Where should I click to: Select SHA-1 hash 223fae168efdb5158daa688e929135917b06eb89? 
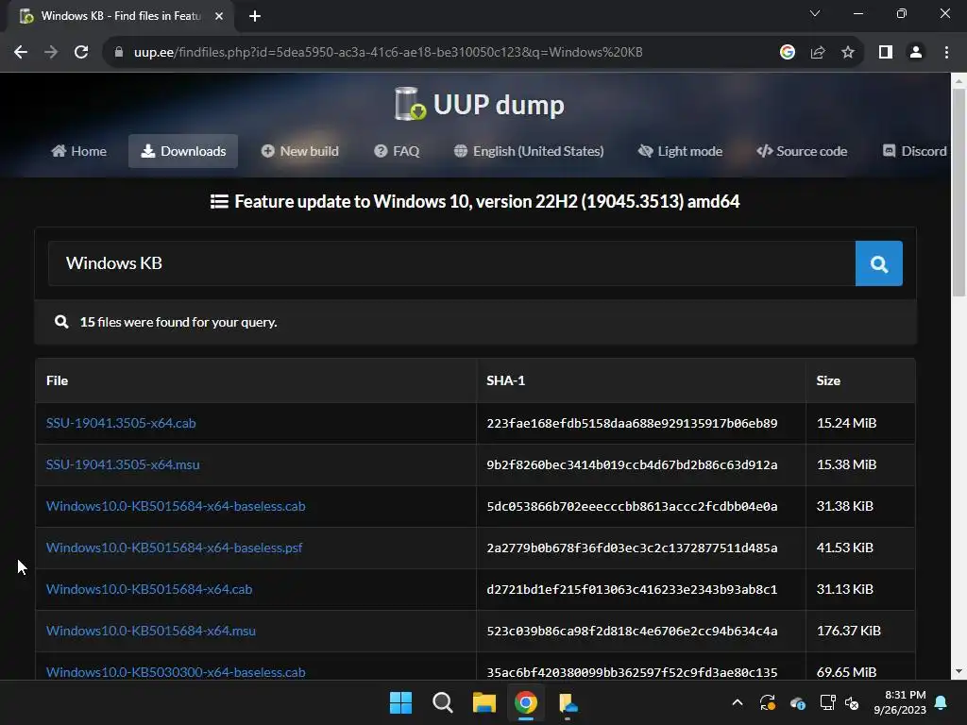pos(632,424)
